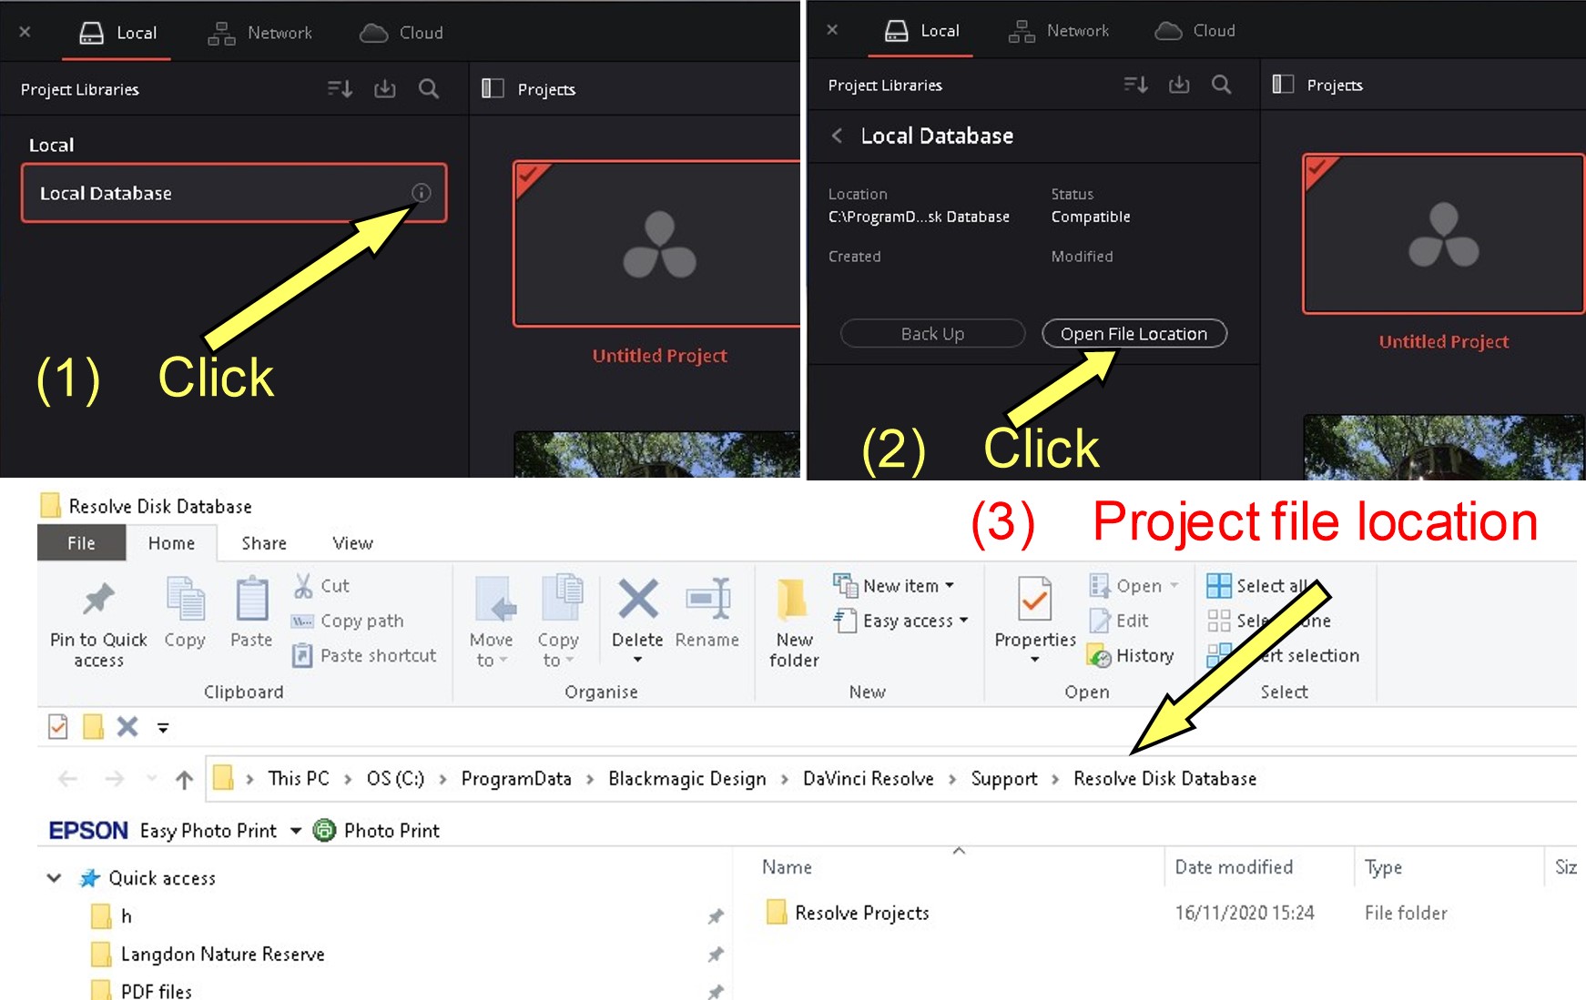
Task: Click Edit in Open group
Action: (1119, 621)
